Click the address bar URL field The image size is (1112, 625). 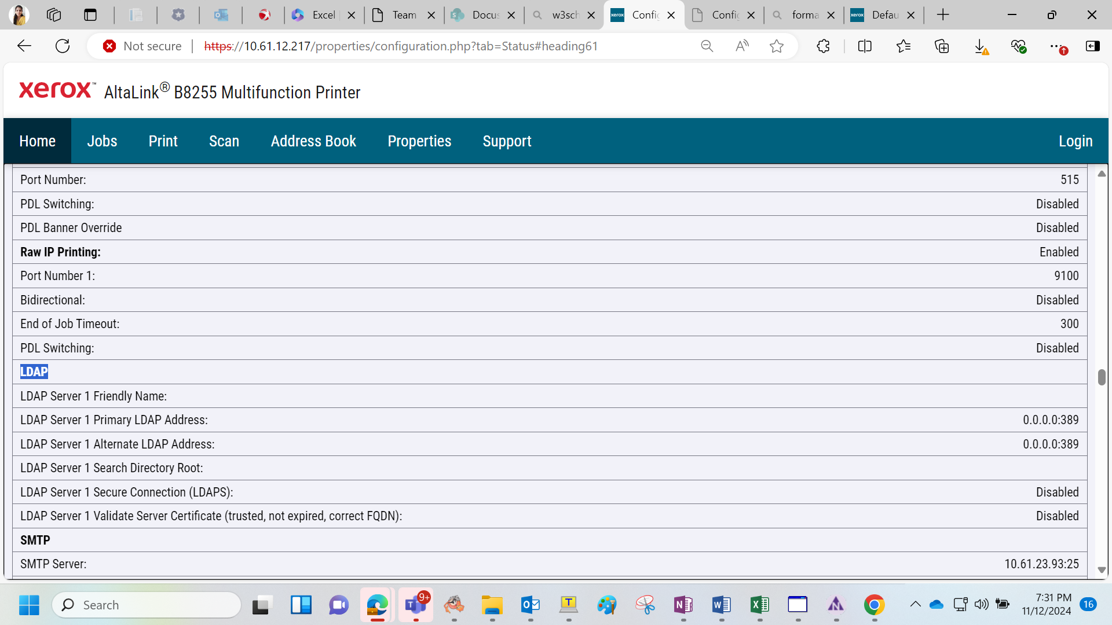(401, 46)
